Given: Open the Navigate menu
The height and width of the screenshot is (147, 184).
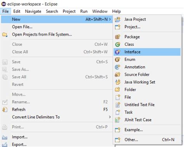Looking at the screenshot, I should click(x=33, y=11).
